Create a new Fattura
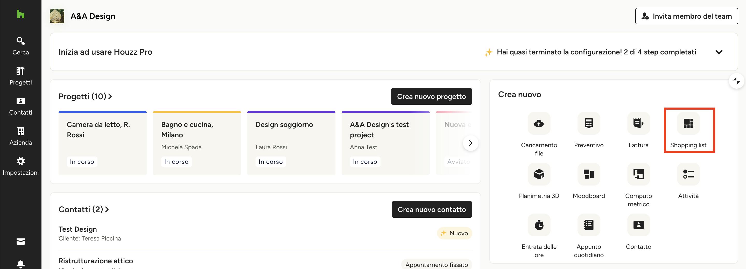 pos(638,130)
